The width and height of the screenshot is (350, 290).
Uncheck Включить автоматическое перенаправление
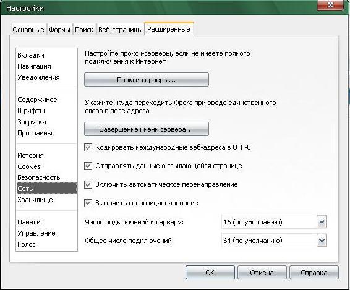pyautogui.click(x=88, y=185)
